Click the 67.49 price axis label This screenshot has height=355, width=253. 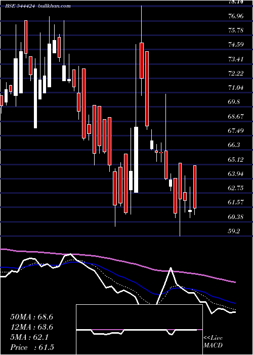(x=236, y=131)
